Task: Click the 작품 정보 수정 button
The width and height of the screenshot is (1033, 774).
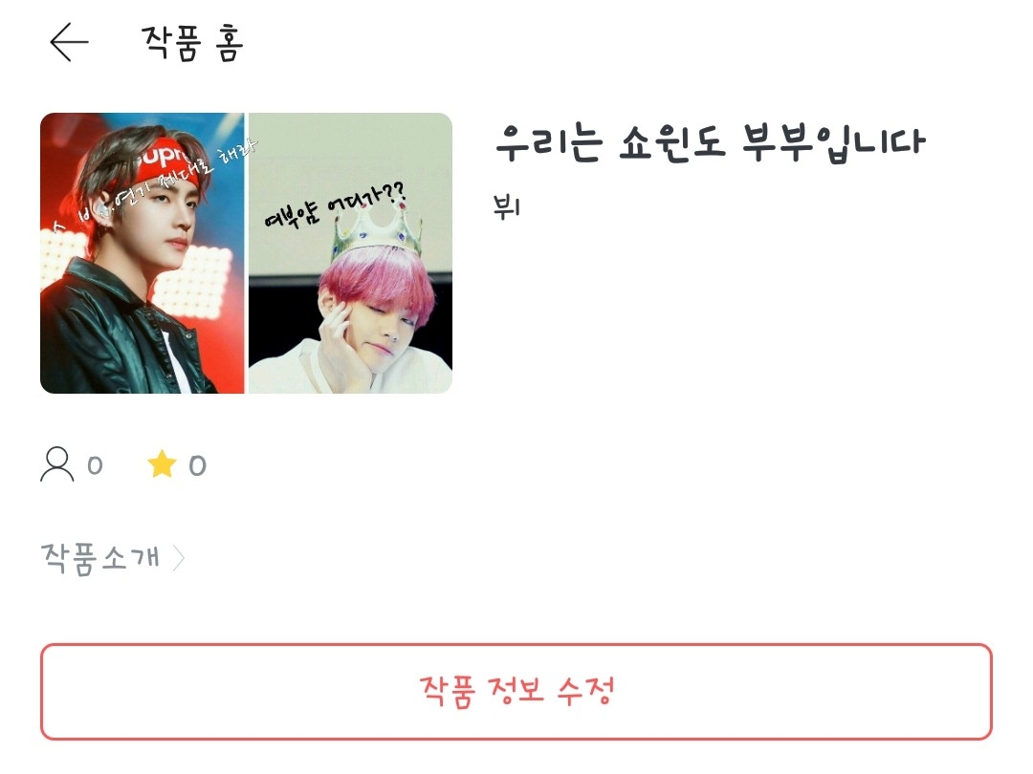Action: pyautogui.click(x=516, y=692)
